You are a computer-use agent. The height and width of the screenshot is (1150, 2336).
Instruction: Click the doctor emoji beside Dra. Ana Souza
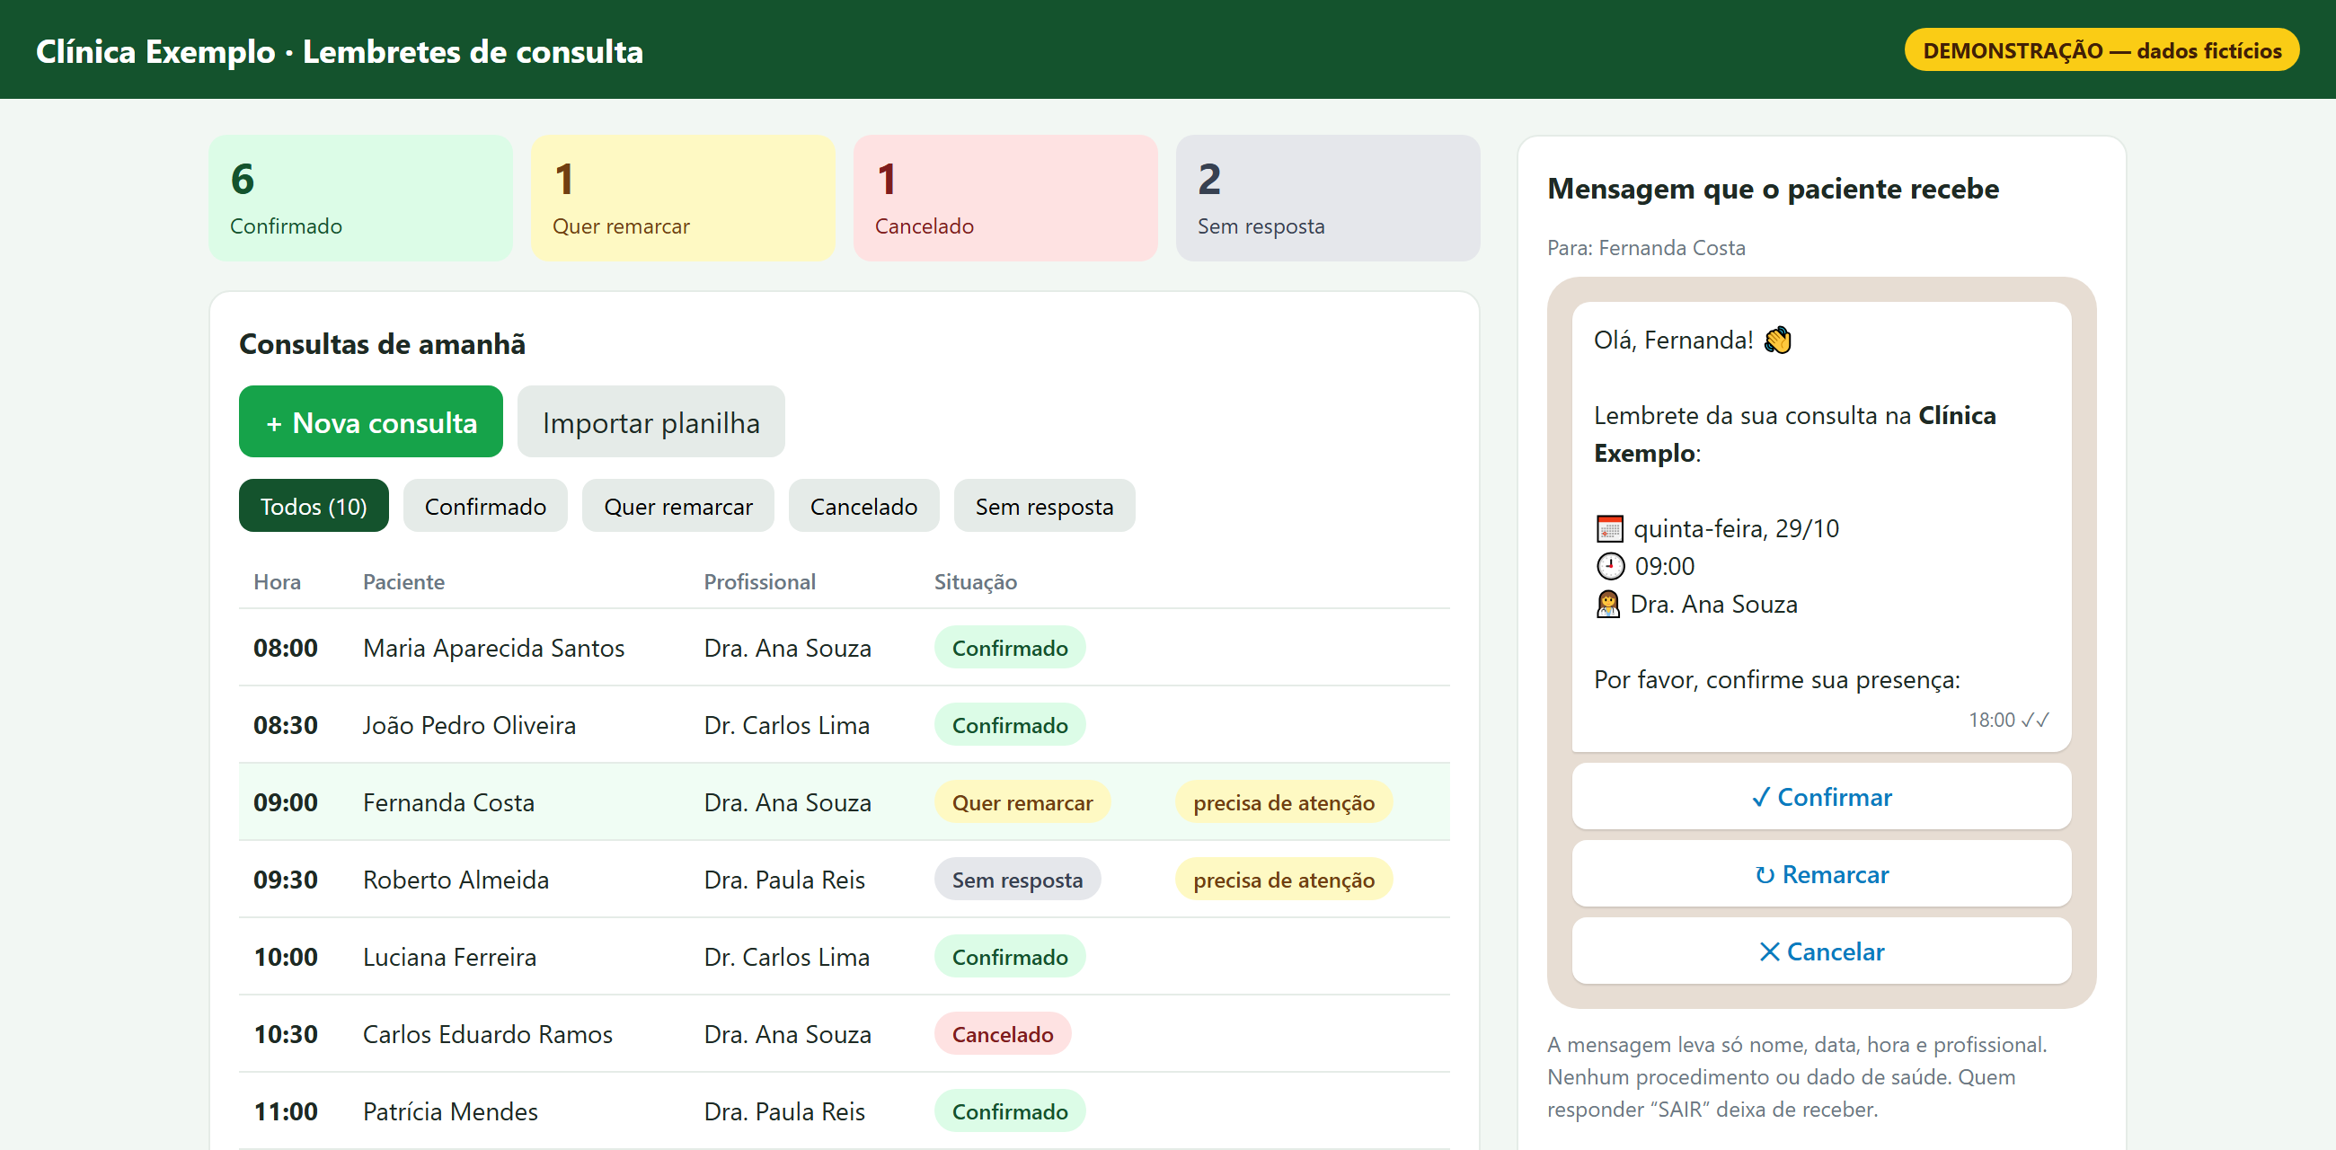1608,604
